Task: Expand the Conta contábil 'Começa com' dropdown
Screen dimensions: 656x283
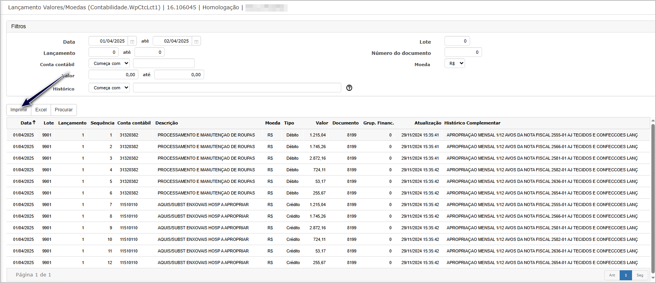Action: [109, 63]
